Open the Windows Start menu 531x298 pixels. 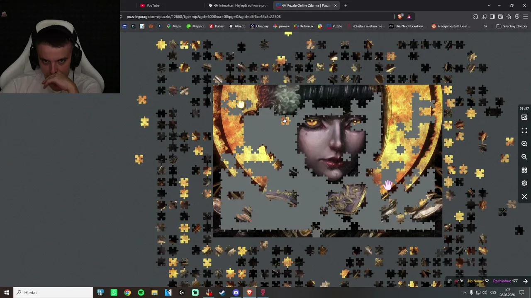coord(7,293)
